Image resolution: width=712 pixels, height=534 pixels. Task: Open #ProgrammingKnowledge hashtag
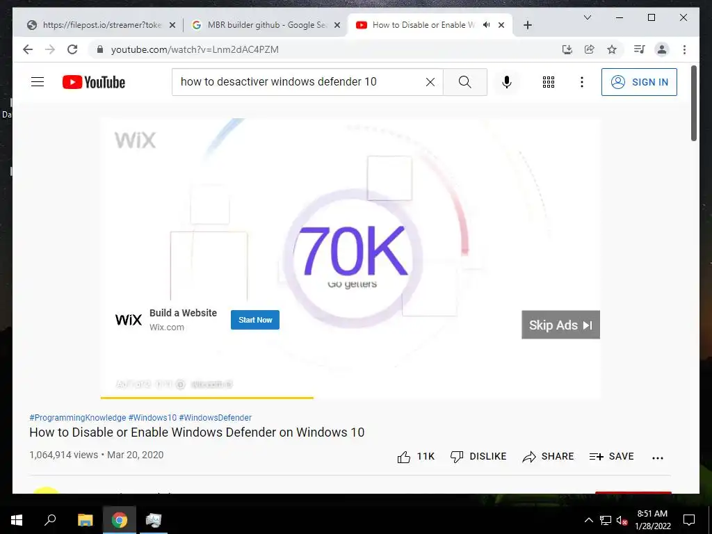pyautogui.click(x=78, y=417)
